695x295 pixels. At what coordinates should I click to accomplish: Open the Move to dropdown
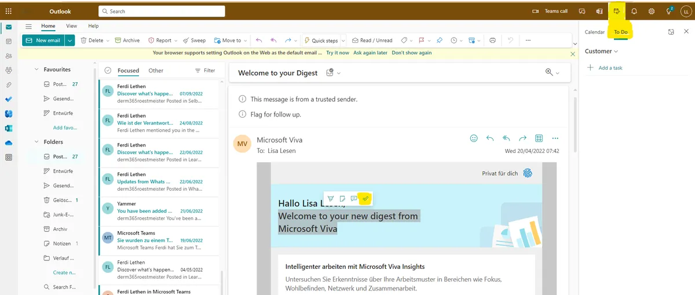(x=230, y=41)
